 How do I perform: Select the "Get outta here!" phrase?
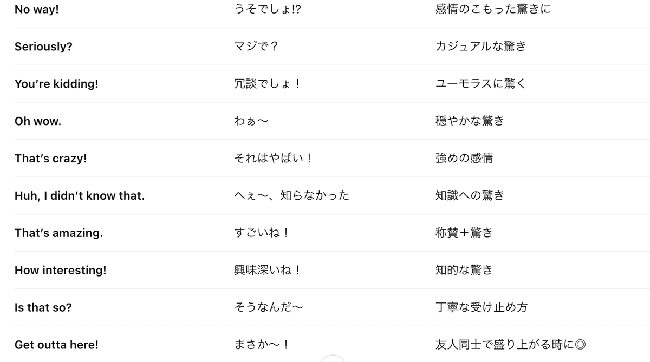tap(56, 345)
